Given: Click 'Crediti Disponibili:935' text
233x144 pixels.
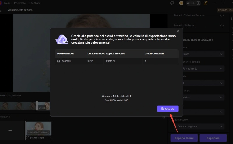Looking at the screenshot, I should (x=116, y=100).
